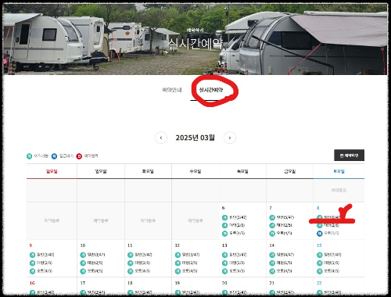
Task: Click the 실시간예약 title on the banner
Action: 195,44
